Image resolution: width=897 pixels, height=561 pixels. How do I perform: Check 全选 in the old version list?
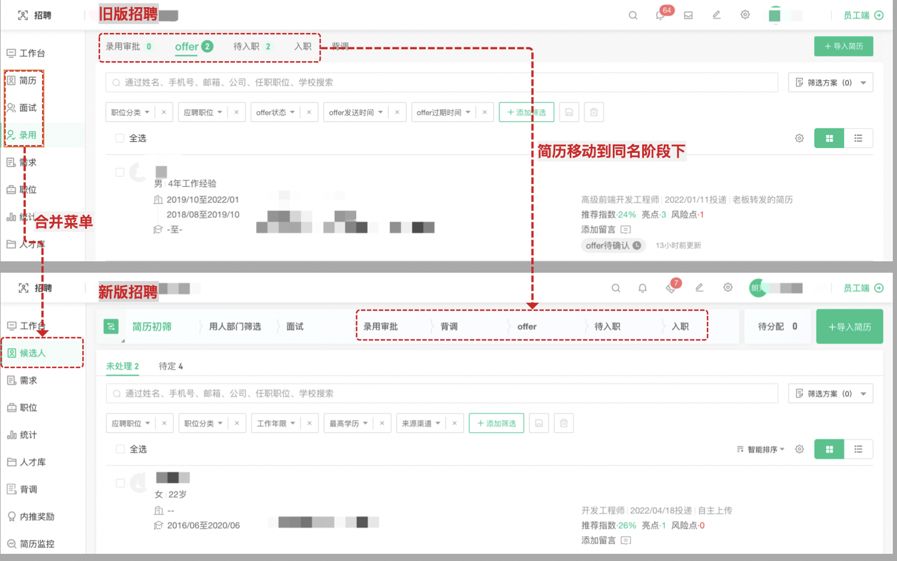pyautogui.click(x=120, y=138)
